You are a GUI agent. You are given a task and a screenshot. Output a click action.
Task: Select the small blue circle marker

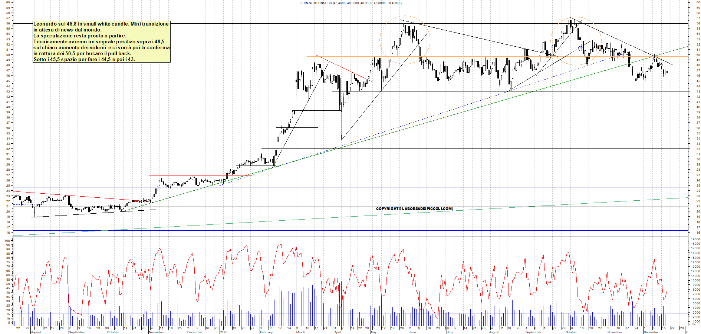580,49
